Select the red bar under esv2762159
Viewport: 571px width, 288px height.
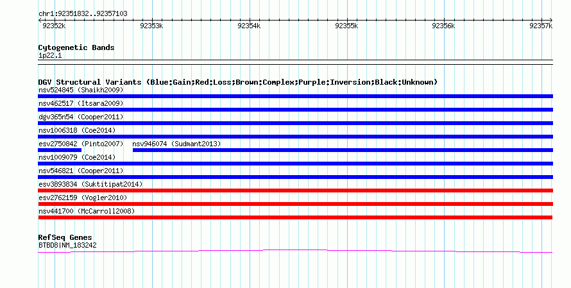click(295, 204)
